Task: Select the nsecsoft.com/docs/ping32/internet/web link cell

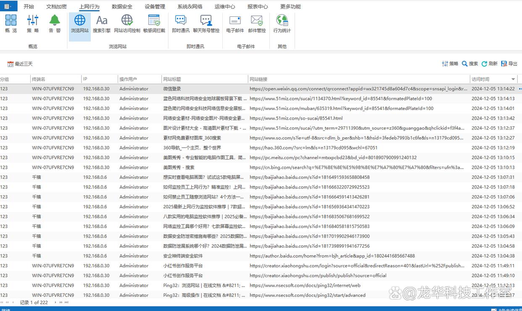Action: 305,285
